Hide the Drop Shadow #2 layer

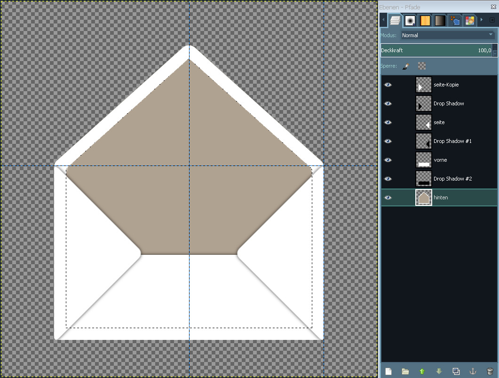[x=388, y=179]
